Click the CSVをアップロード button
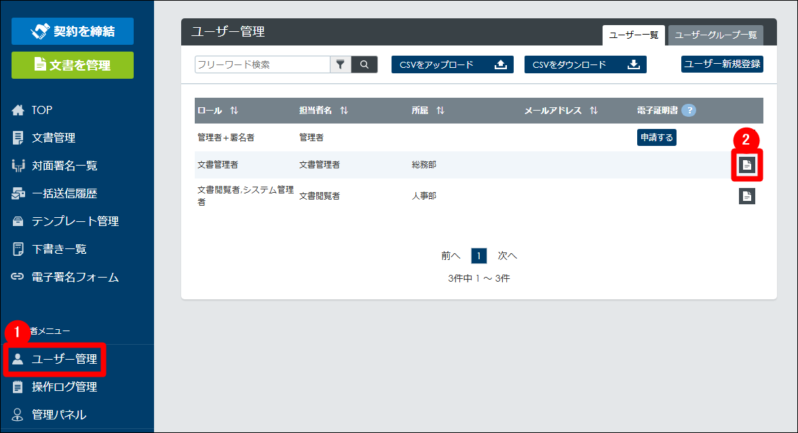The width and height of the screenshot is (798, 433). 452,64
